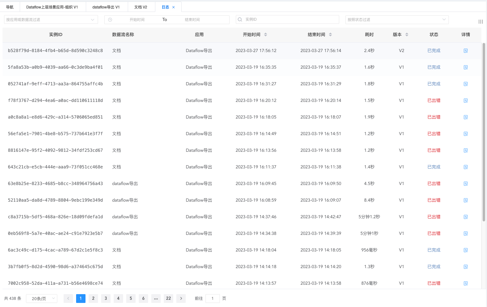Open details icon for instance 643c21cb
The image size is (487, 307).
coord(466,167)
